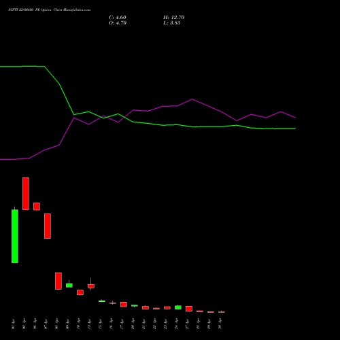Click the 27 Apr date label

(x=187, y=324)
